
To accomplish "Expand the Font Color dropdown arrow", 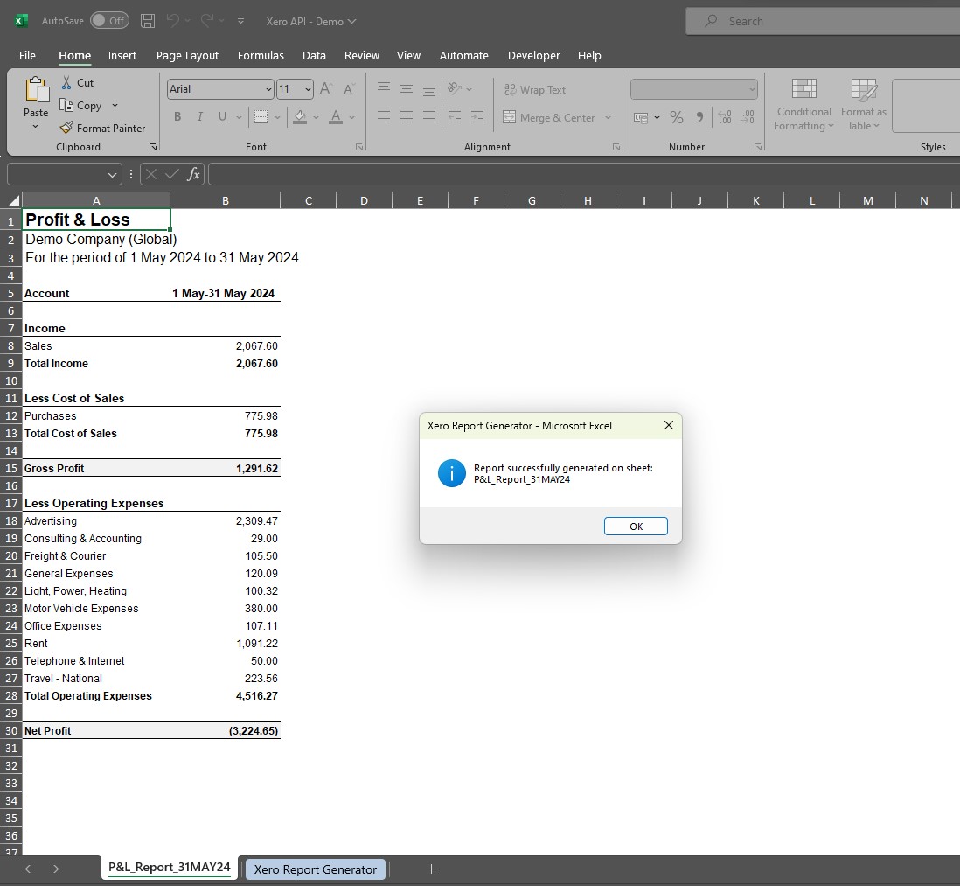I will [x=352, y=117].
